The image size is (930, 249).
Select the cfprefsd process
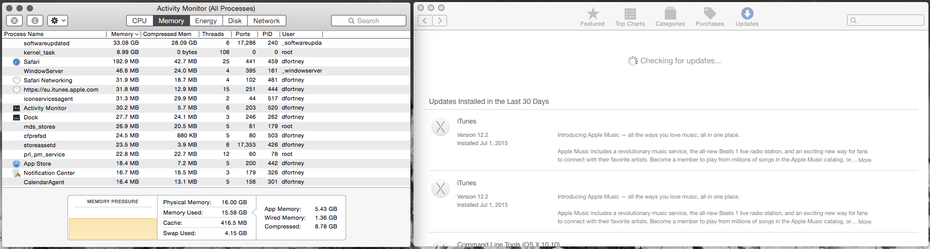pos(206,136)
